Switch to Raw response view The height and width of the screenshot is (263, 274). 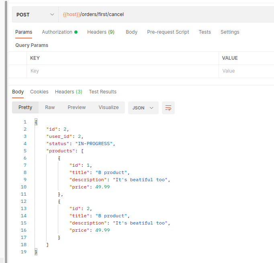(x=50, y=107)
